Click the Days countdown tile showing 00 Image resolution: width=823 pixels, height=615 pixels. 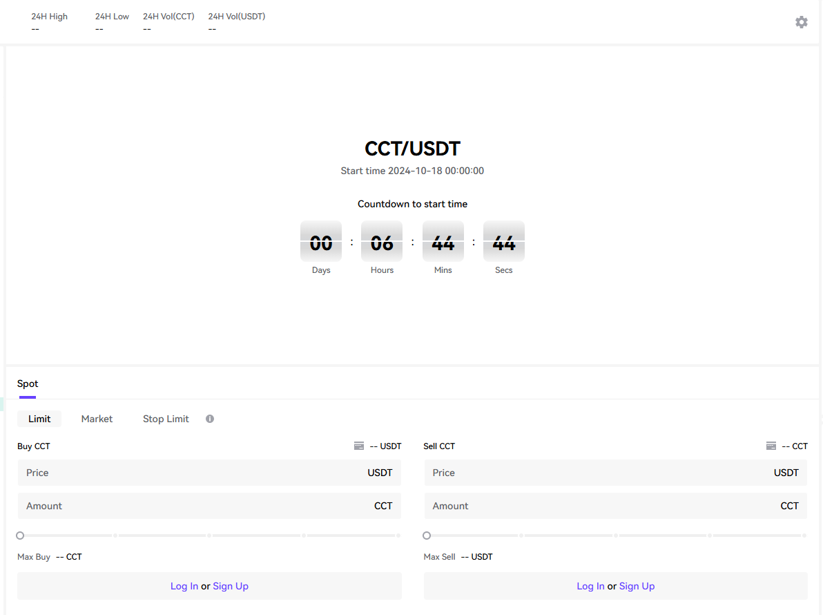[x=320, y=241]
